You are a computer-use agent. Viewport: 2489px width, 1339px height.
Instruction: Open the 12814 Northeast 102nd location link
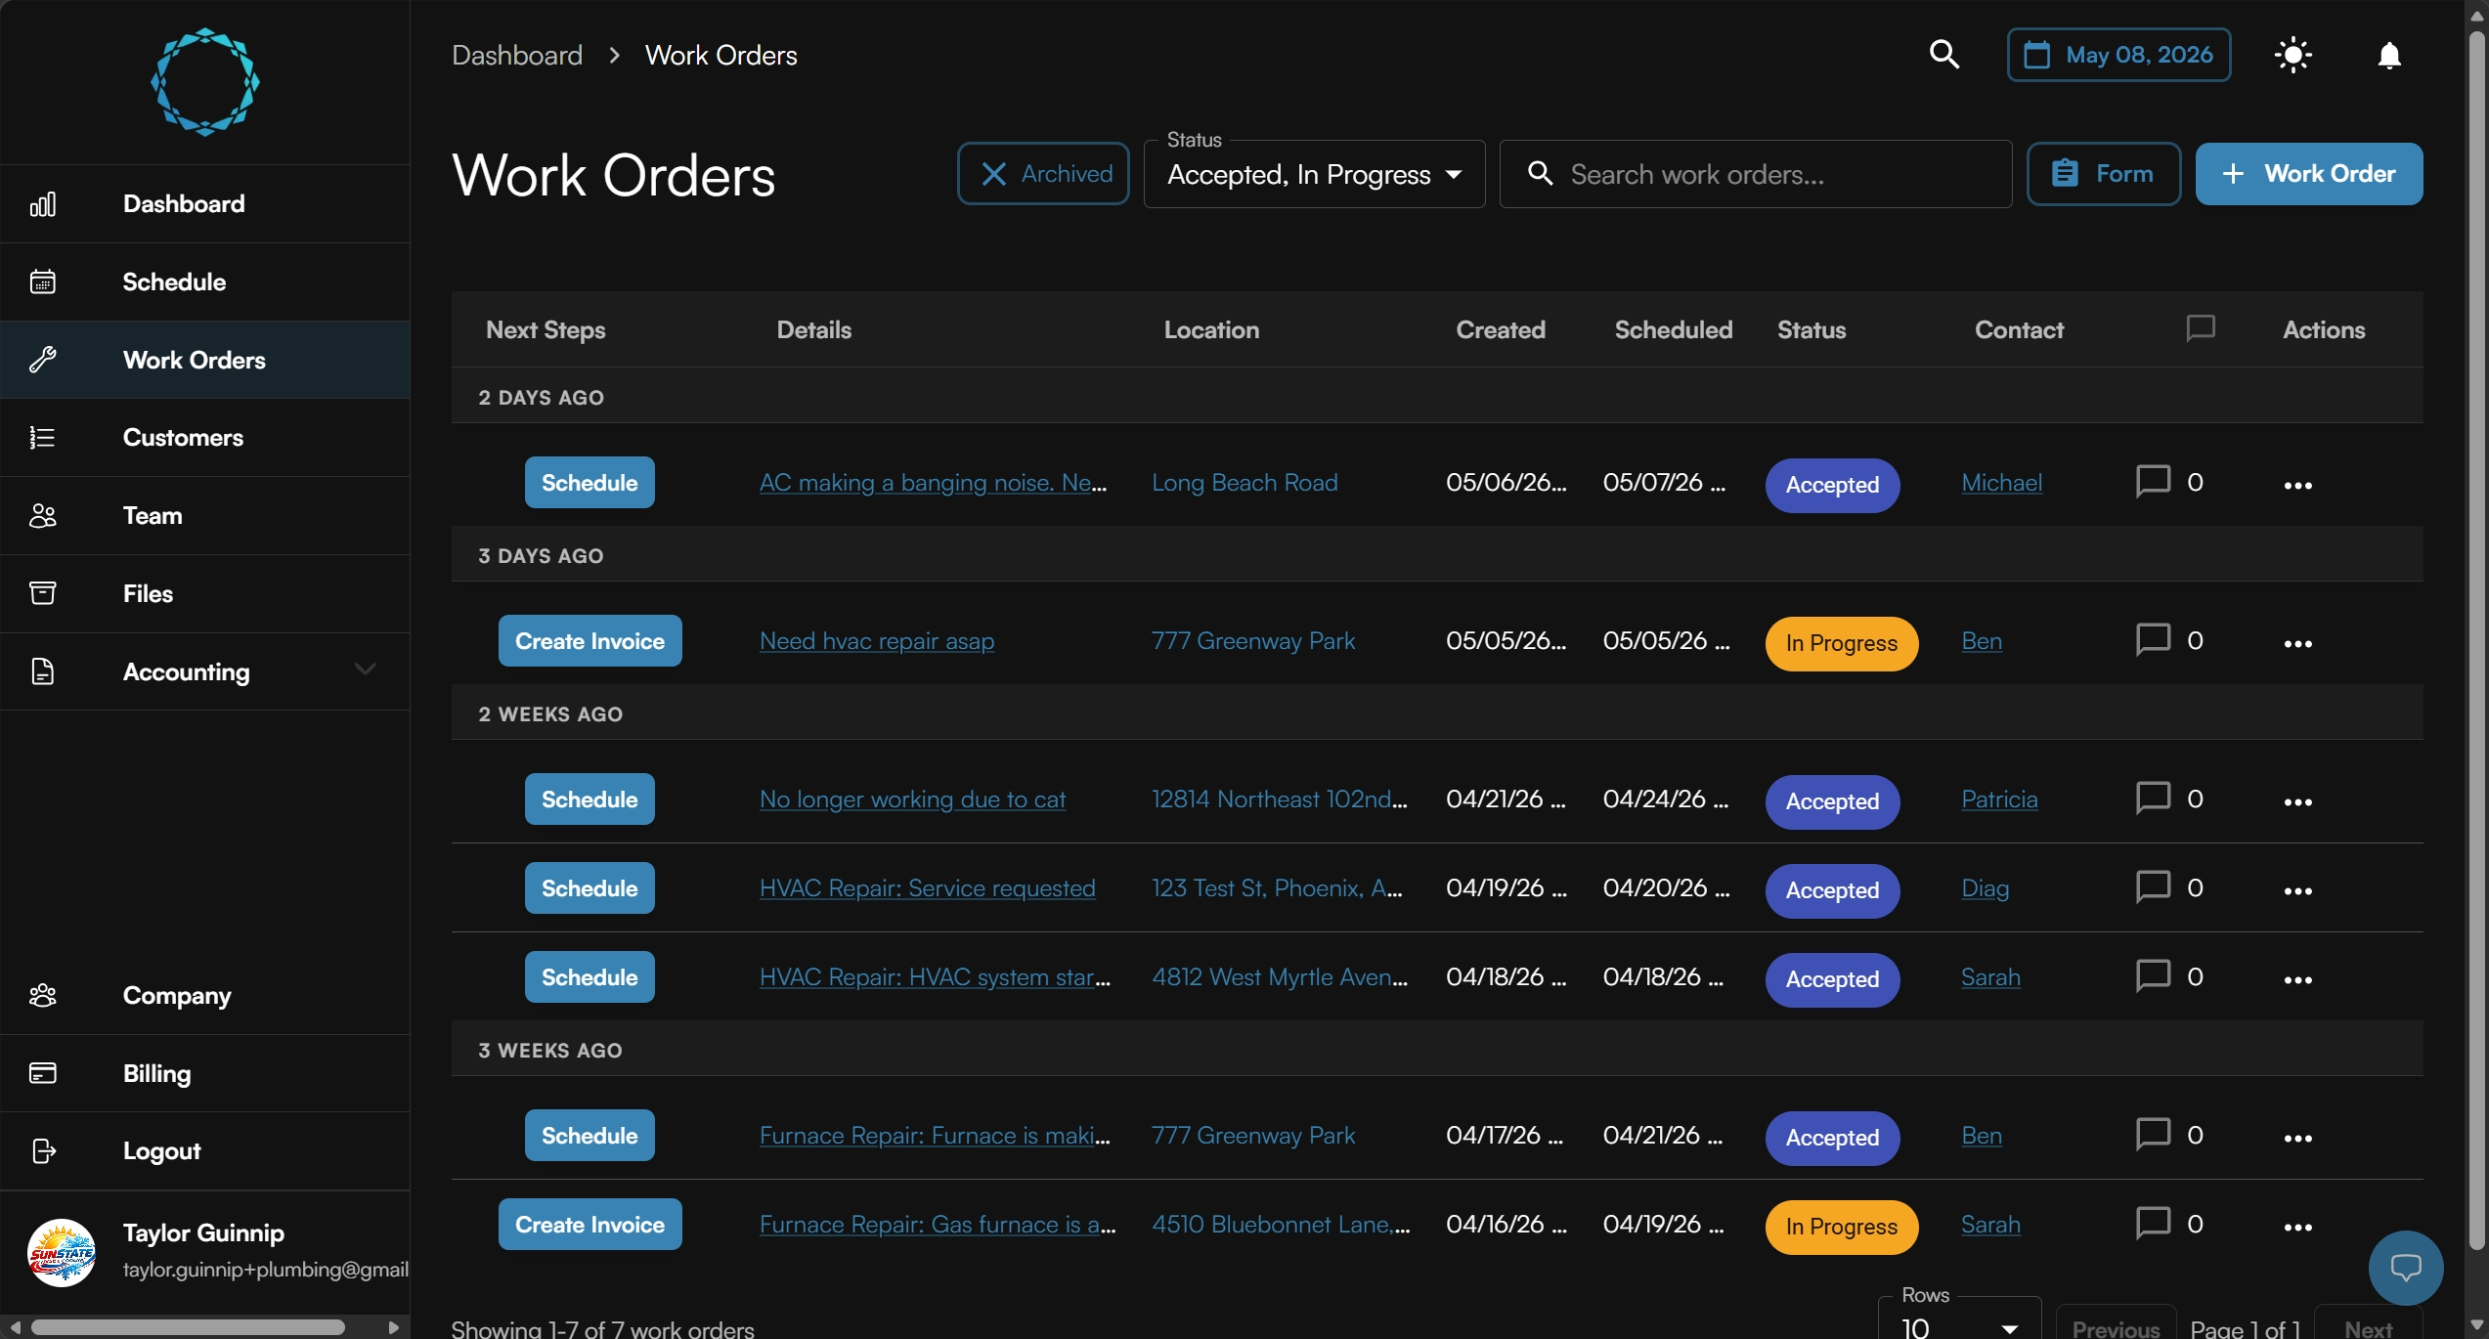(x=1280, y=799)
